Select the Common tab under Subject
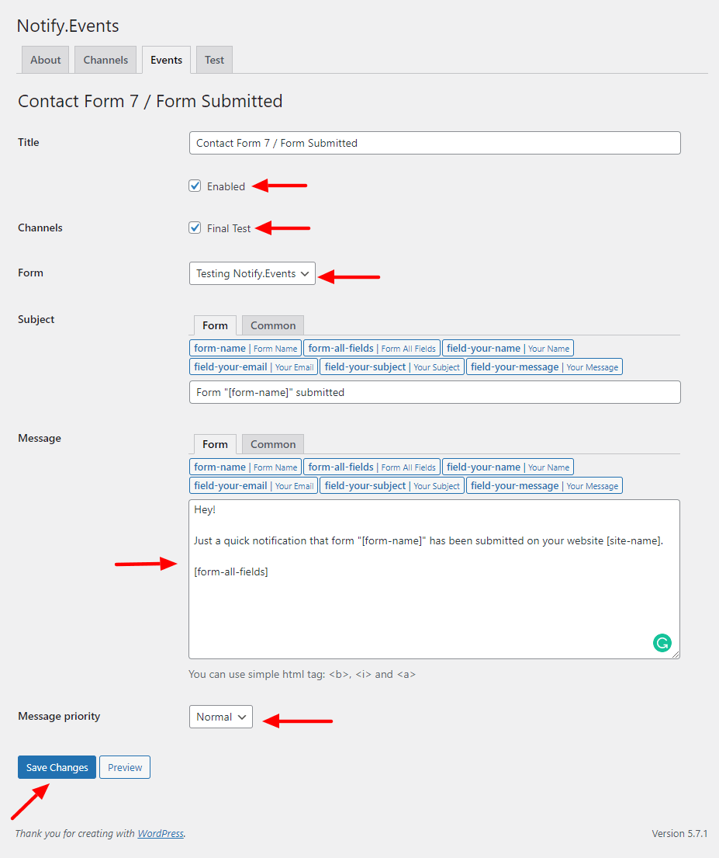The image size is (719, 858). [273, 325]
